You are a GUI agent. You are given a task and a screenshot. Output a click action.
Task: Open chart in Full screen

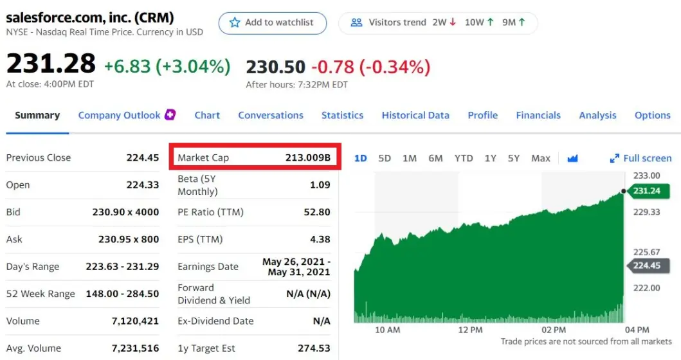pyautogui.click(x=641, y=159)
